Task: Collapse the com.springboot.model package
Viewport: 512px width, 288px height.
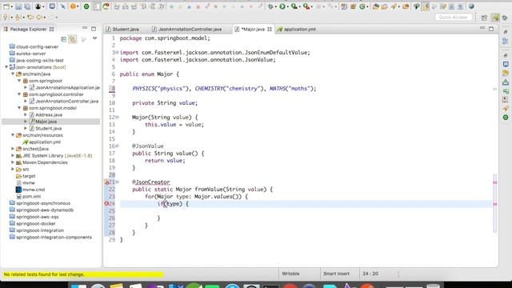Action: (19, 108)
